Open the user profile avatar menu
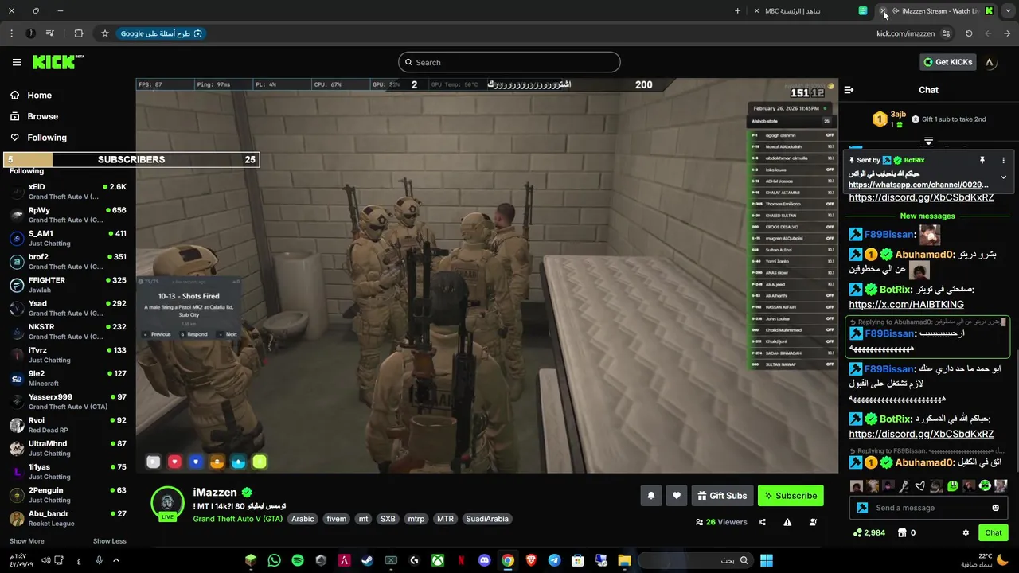This screenshot has height=573, width=1019. click(990, 62)
